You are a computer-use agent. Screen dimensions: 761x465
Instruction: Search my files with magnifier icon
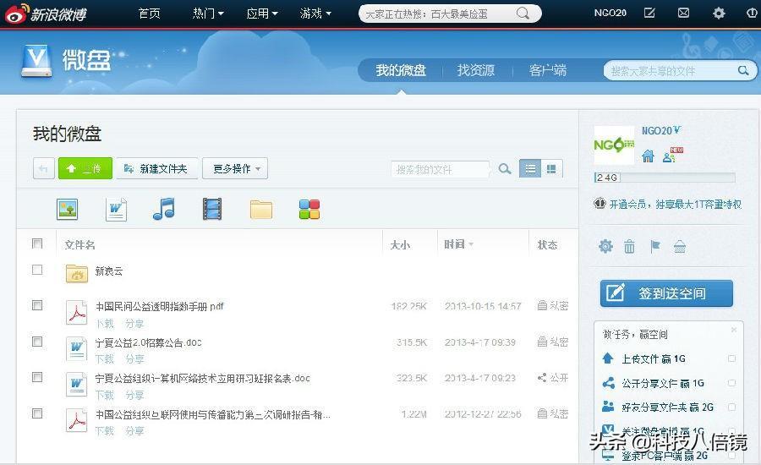coord(505,168)
